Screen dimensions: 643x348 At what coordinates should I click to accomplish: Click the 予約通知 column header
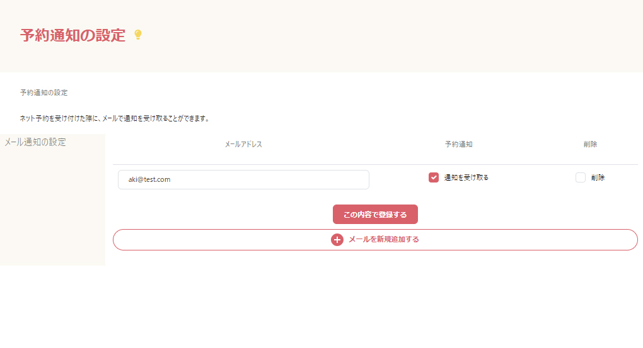click(x=458, y=144)
